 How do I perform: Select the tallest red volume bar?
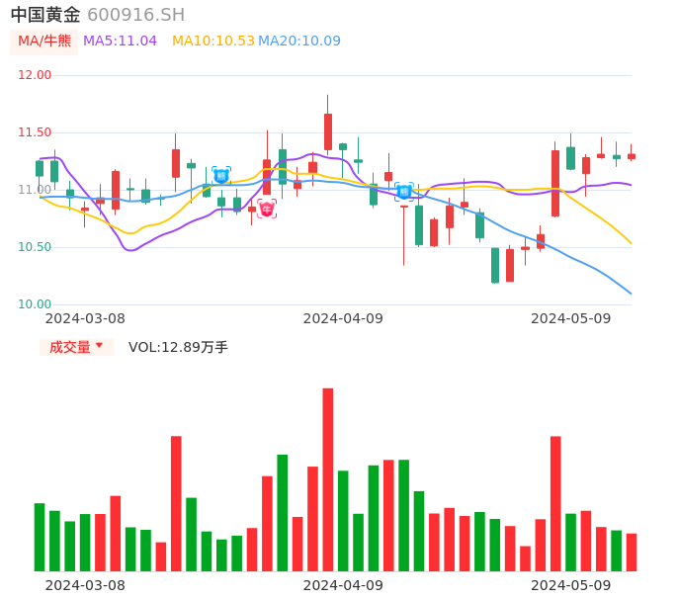328,479
